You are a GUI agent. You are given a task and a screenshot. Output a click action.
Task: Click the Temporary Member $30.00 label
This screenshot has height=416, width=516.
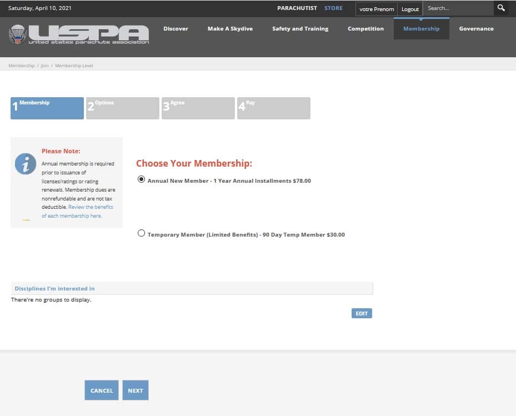[246, 234]
